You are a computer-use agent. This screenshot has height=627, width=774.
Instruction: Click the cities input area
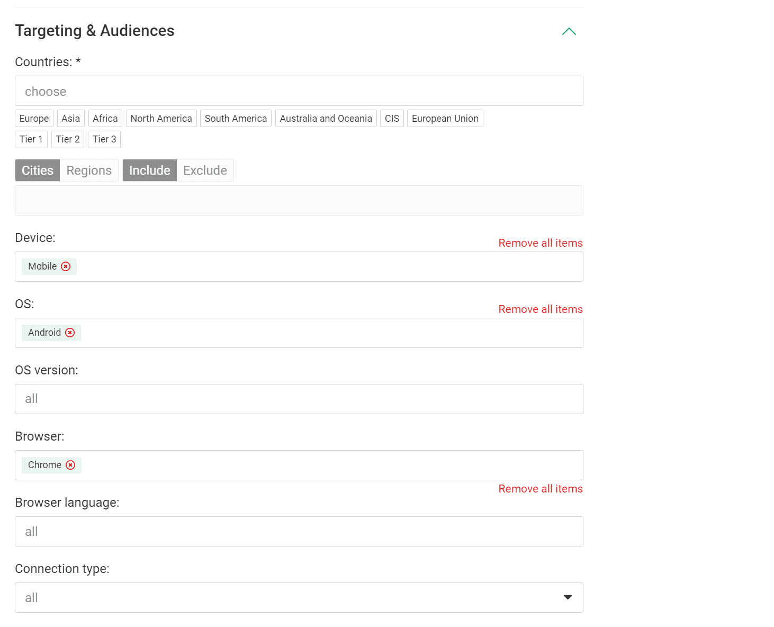click(299, 200)
